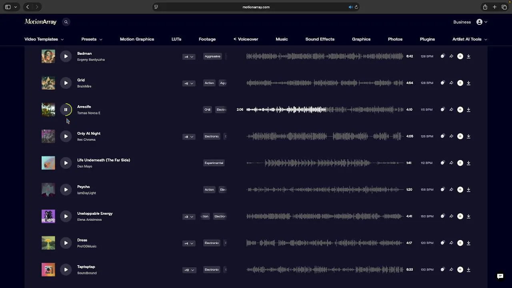Pause the playing Arrecife track
The width and height of the screenshot is (512, 288).
click(x=66, y=110)
